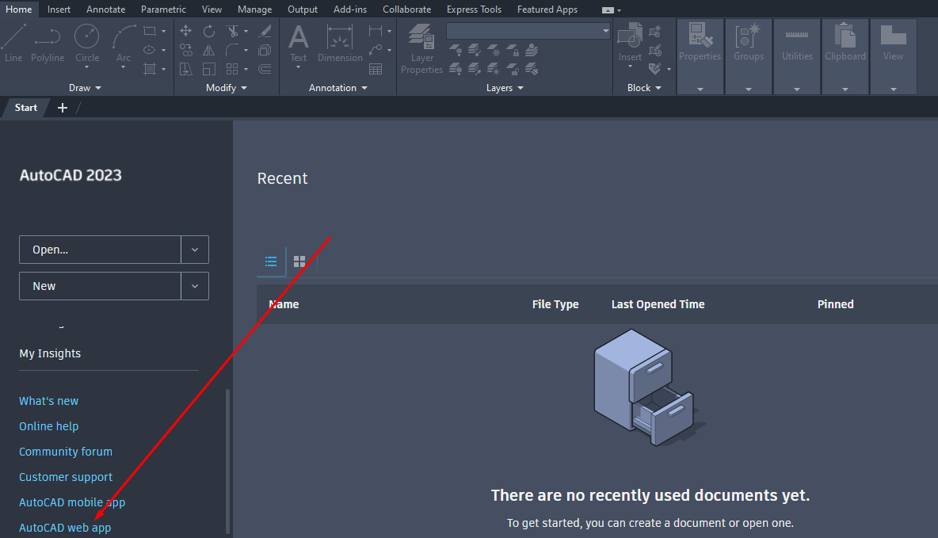Open the Express Tools ribbon tab
The height and width of the screenshot is (538, 938).
point(474,10)
